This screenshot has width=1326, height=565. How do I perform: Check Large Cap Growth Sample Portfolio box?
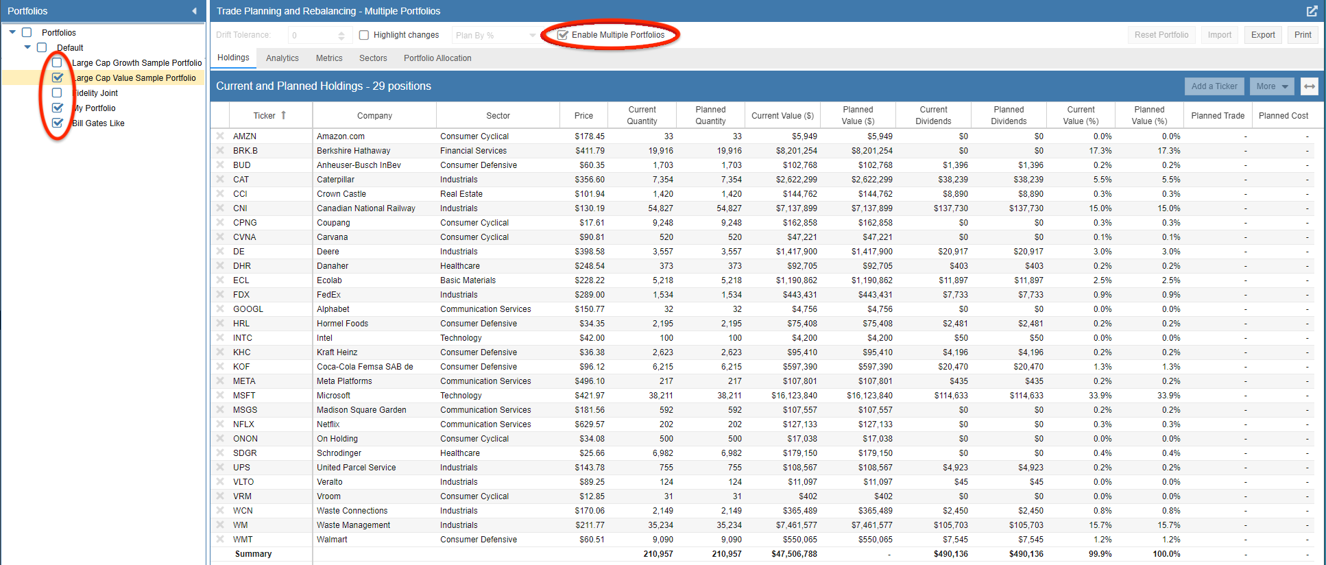(x=57, y=62)
